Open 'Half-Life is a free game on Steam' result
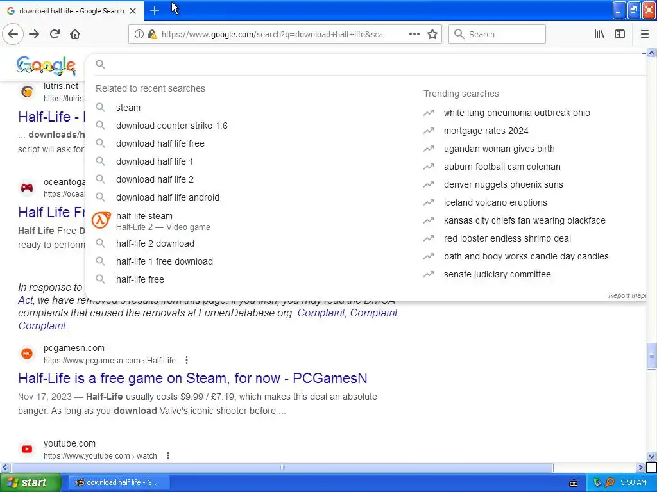Screen dimensions: 657x492 pos(192,378)
